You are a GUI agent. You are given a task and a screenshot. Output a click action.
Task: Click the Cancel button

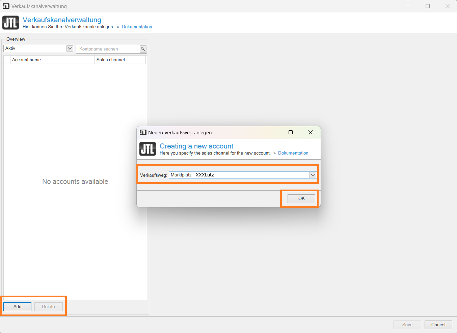(438, 325)
